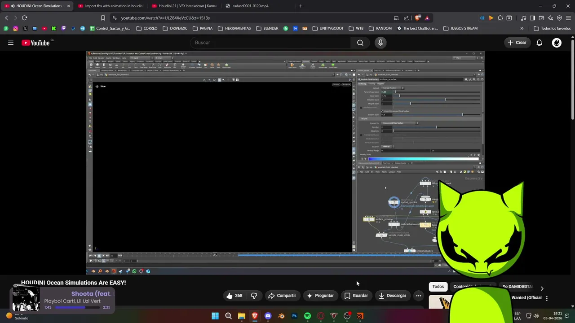This screenshot has width=575, height=323.
Task: Open the Kick bookmark icon
Action: [54, 28]
